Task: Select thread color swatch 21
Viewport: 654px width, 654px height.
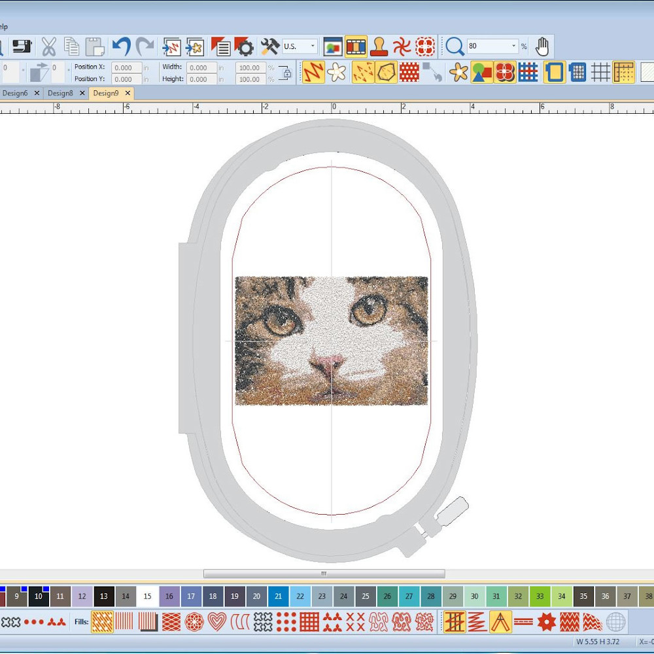Action: (x=278, y=596)
